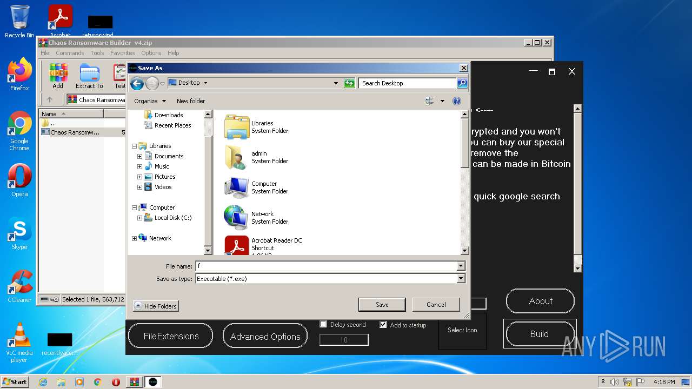The image size is (692, 389).
Task: Expand the Music library node
Action: pyautogui.click(x=139, y=166)
